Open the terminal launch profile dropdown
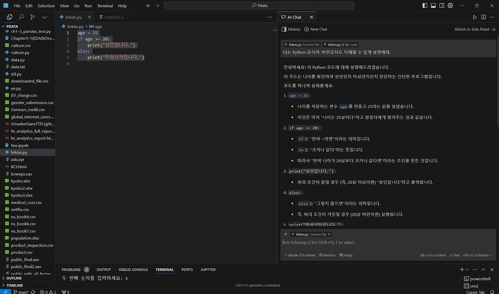499x294 pixels. tap(467, 269)
